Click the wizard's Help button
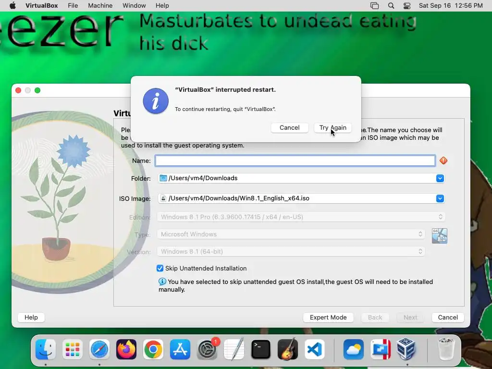492x369 pixels. click(x=31, y=317)
